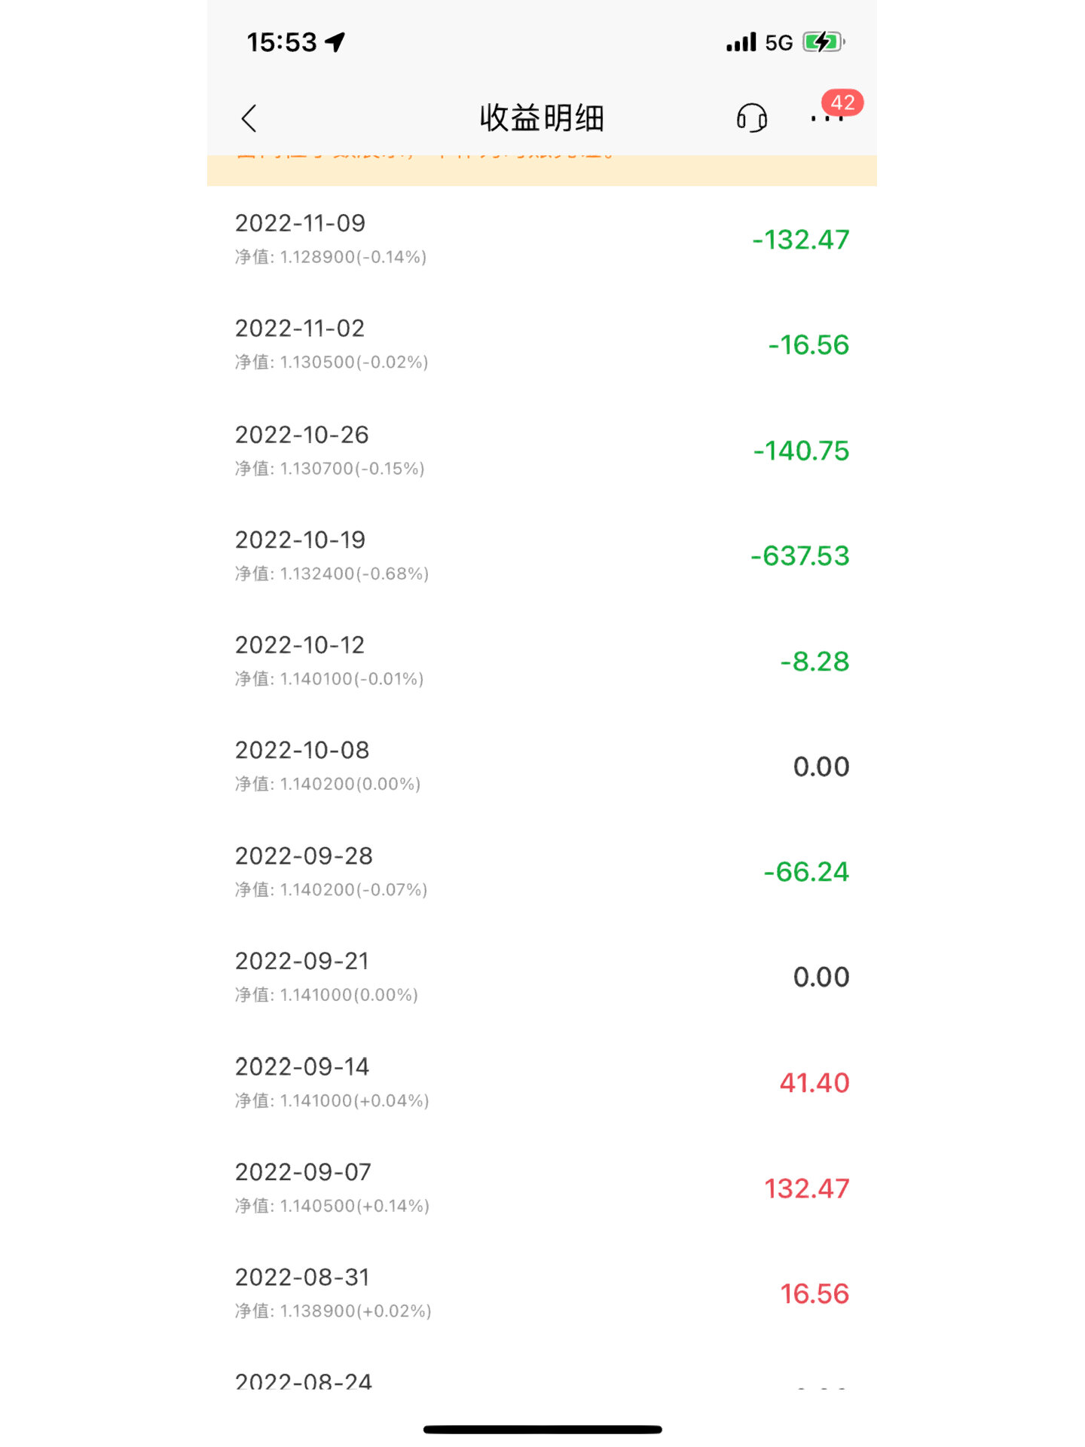Tap the home indicator bar
1085x1447 pixels.
pyautogui.click(x=542, y=1429)
